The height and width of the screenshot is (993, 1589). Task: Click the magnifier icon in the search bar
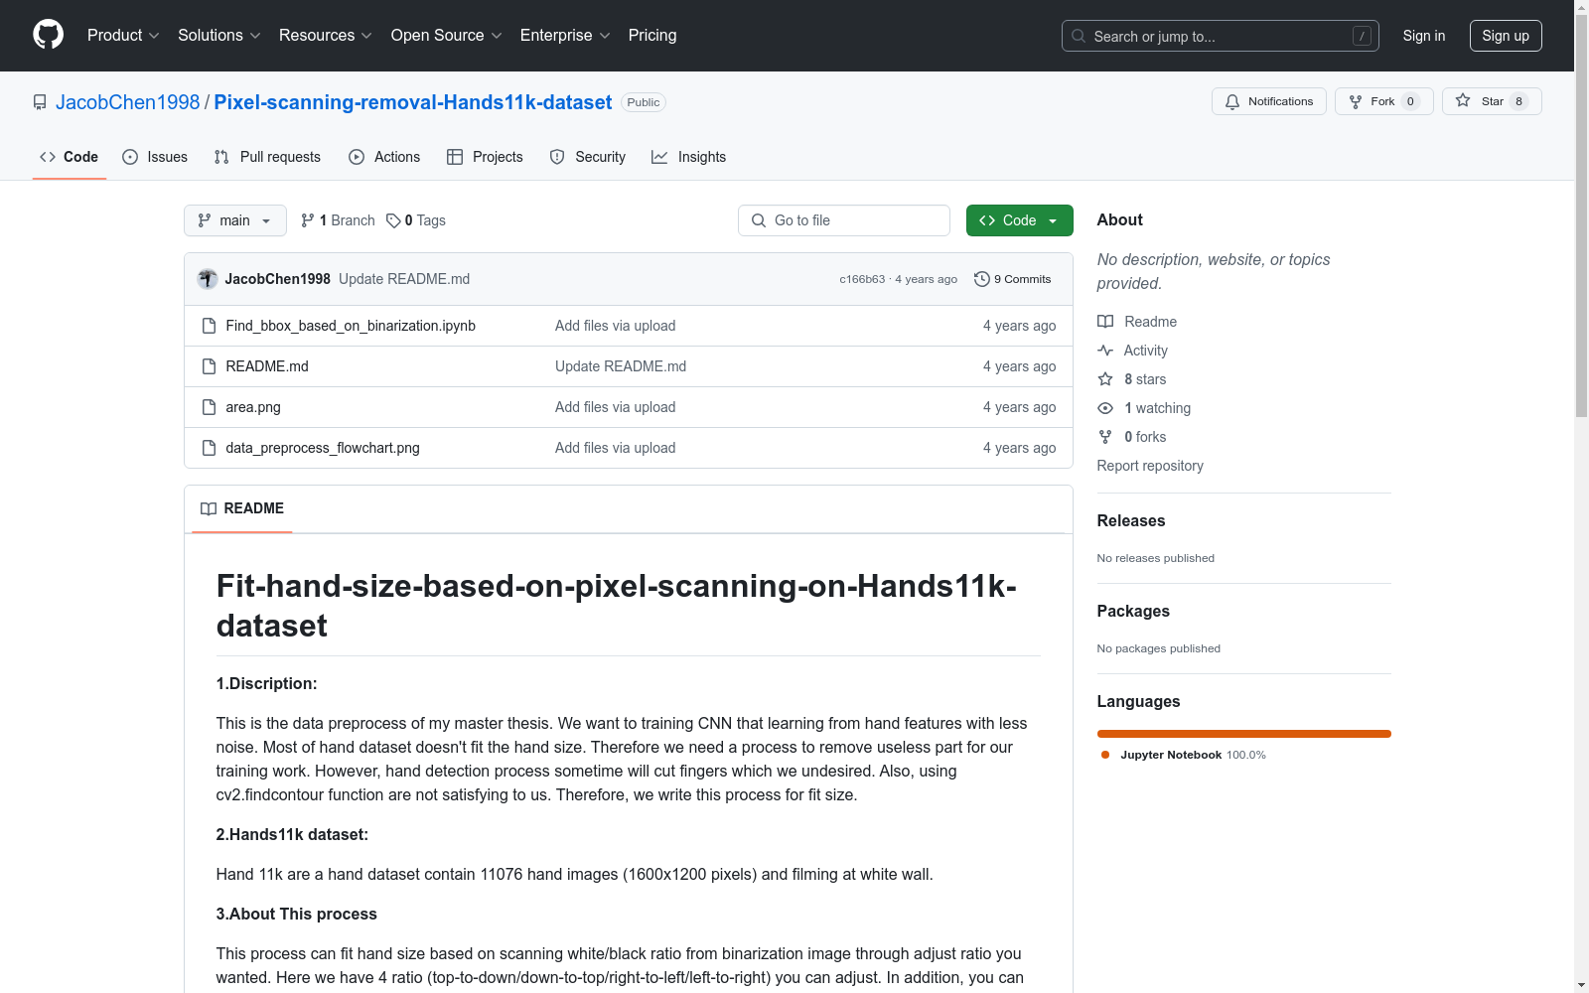[x=1079, y=36]
